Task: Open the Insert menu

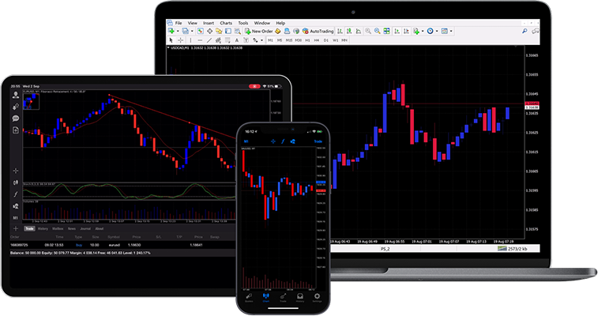Action: coord(208,24)
